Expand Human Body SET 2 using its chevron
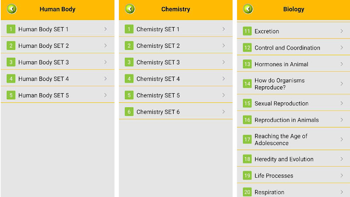 [x=105, y=46]
